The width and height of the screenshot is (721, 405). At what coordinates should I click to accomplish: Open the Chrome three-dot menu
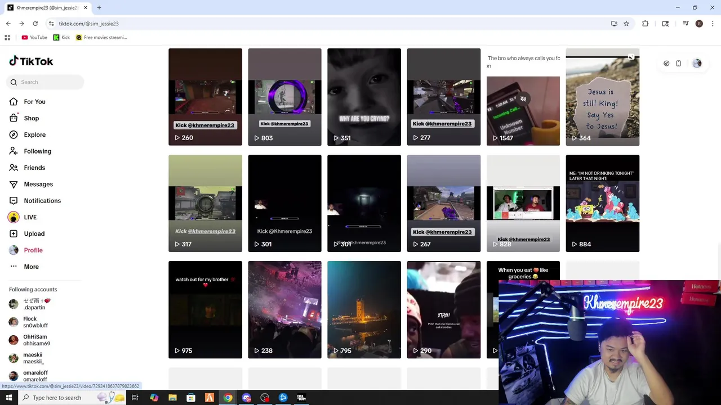[x=713, y=24]
